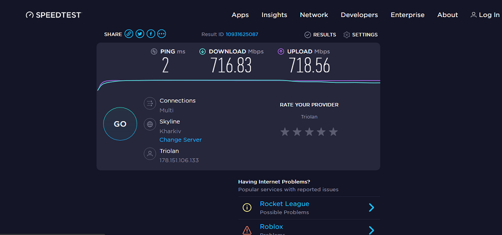Click Change Server link
Screen dimensions: 502x235
click(181, 140)
